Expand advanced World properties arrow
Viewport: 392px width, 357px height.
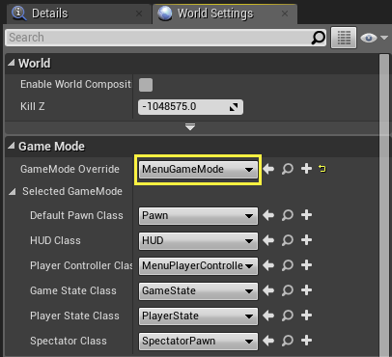tap(190, 127)
